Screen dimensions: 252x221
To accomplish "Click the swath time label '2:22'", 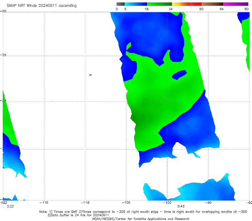I will pos(10,206).
